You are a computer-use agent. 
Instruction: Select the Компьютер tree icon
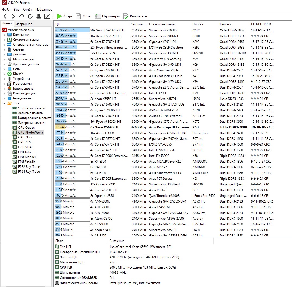[10, 34]
